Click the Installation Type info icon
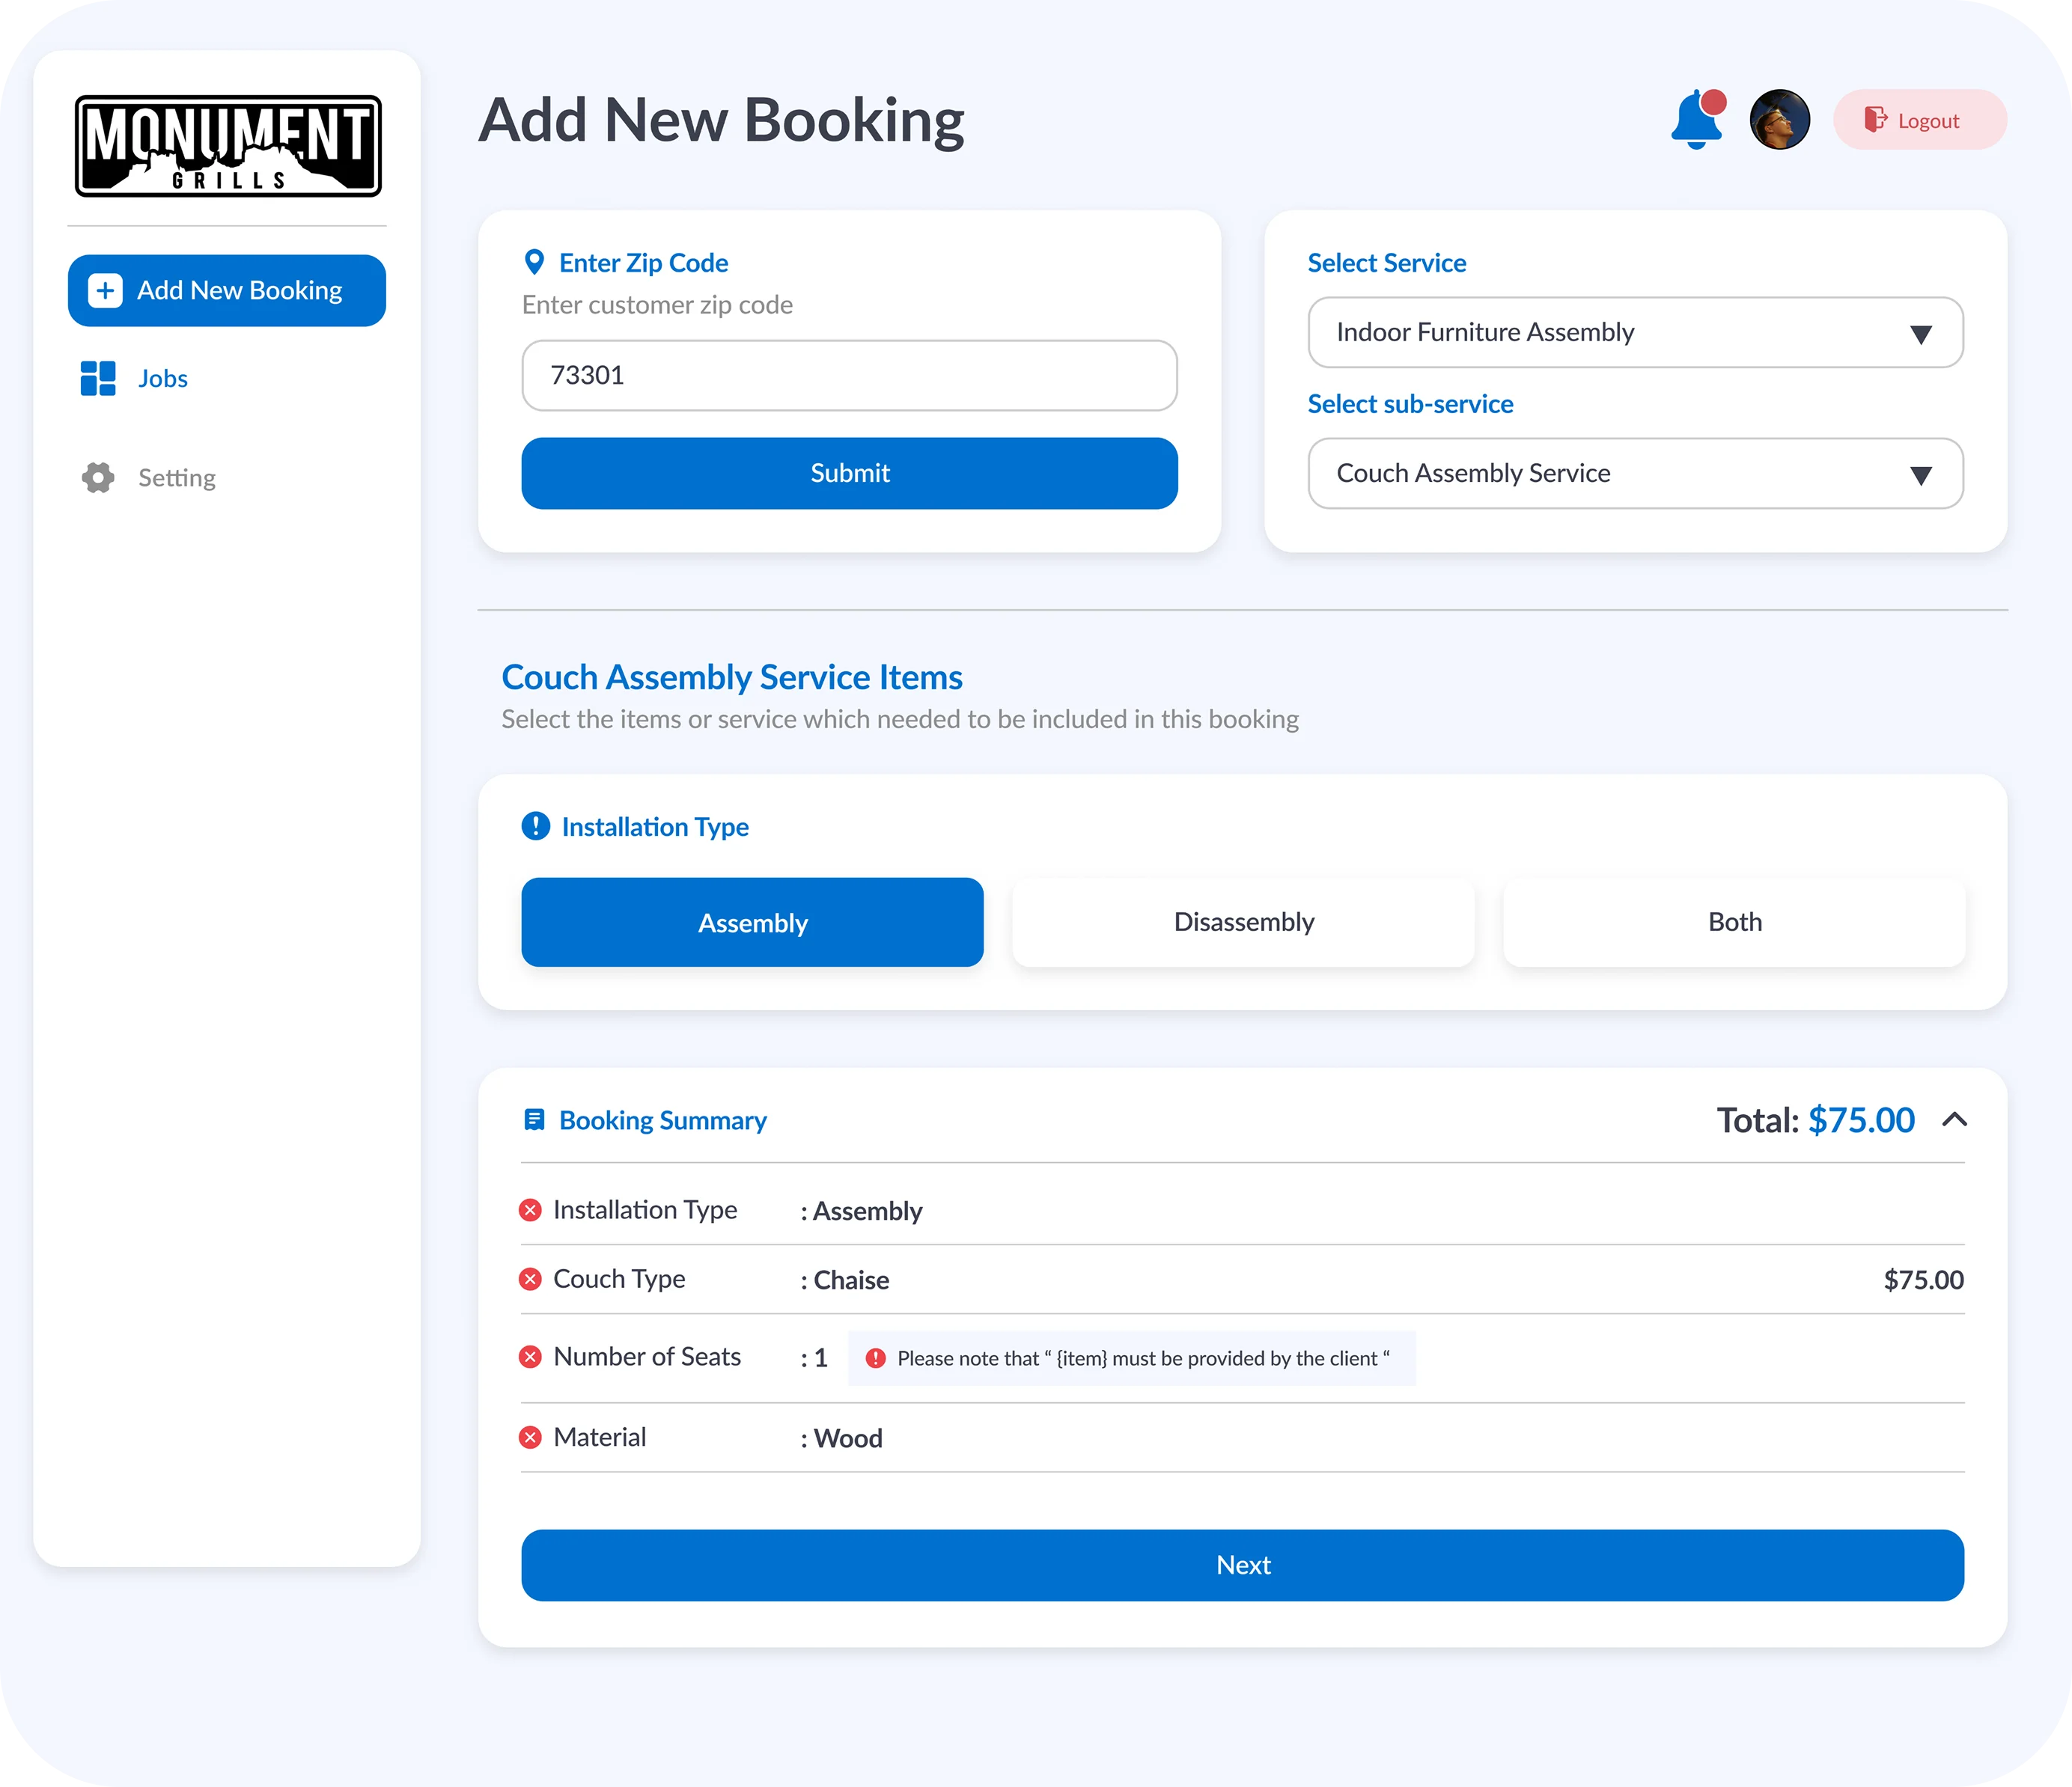This screenshot has height=1787, width=2072. 536,827
